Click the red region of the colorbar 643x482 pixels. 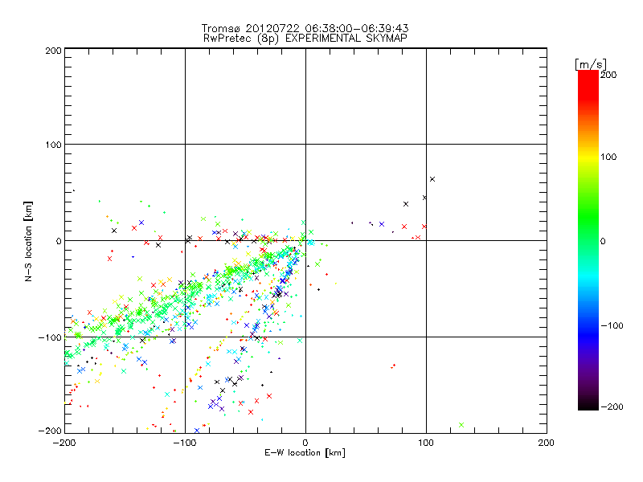[x=588, y=86]
